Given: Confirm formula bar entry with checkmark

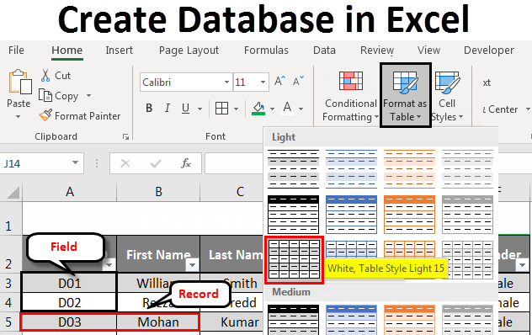Looking at the screenshot, I should [156, 163].
